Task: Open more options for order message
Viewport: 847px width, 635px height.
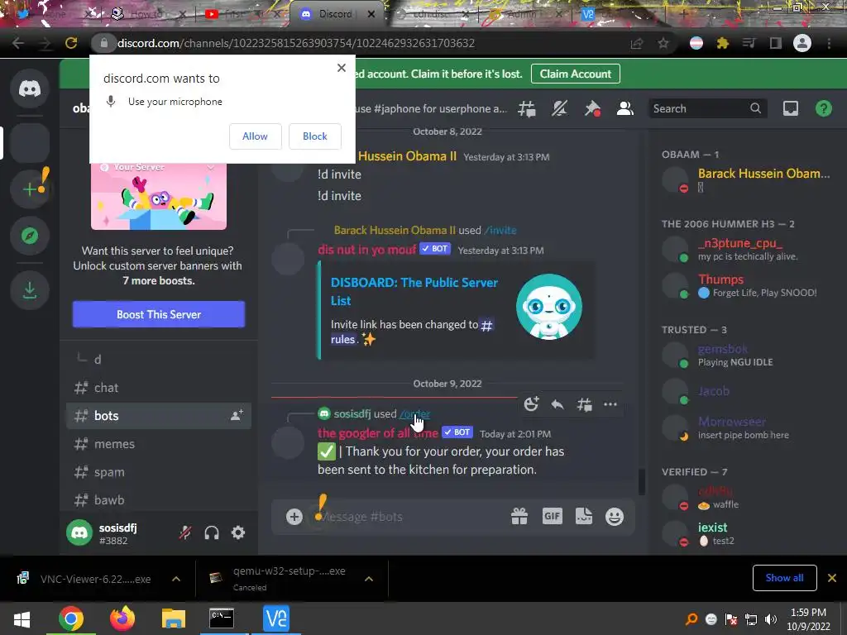Action: (610, 404)
